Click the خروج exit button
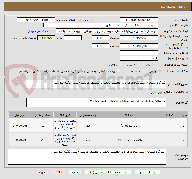Viewport: 192px width, 179px height. [x=42, y=172]
